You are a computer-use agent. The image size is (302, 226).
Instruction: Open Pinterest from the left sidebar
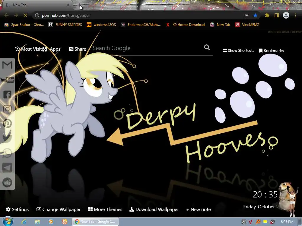(x=7, y=124)
